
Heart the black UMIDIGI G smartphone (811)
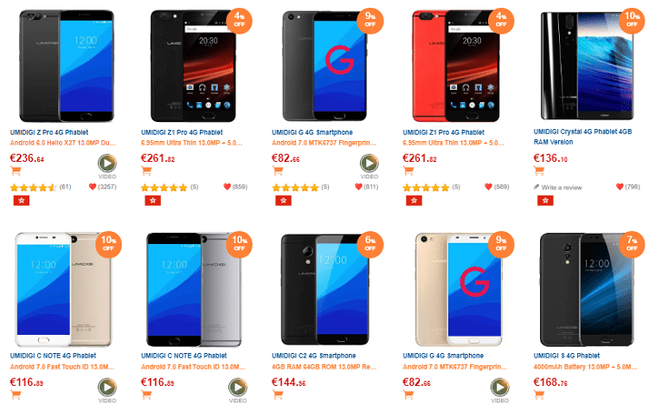tap(358, 187)
